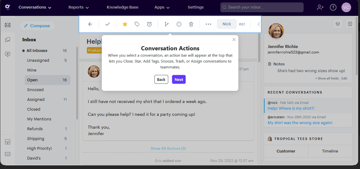This screenshot has height=169, width=360.
Task: Open the layout panels sidebar icon
Action: (8, 142)
